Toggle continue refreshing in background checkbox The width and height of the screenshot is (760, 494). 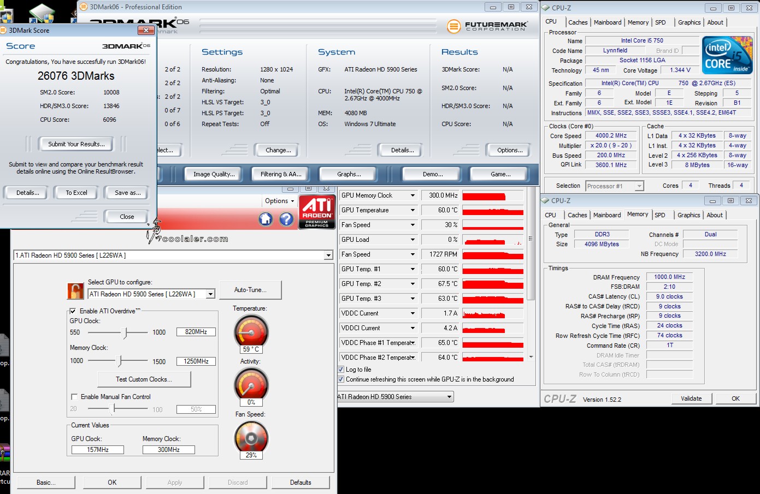[x=341, y=379]
